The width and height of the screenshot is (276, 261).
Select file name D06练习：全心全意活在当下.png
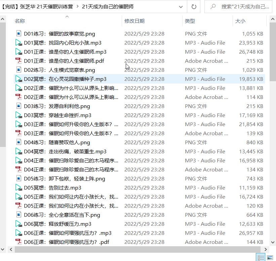tap(62, 215)
